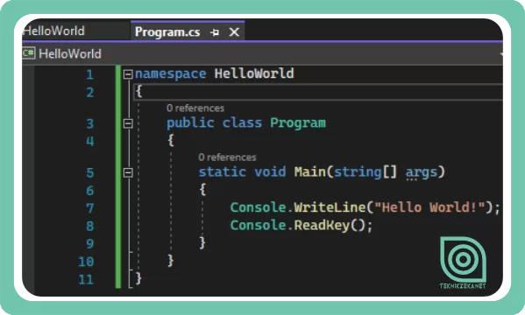The image size is (525, 315).
Task: Close the Program.cs tab
Action: (234, 32)
